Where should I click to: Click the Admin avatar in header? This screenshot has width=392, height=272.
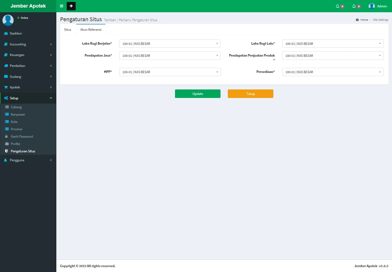click(372, 6)
